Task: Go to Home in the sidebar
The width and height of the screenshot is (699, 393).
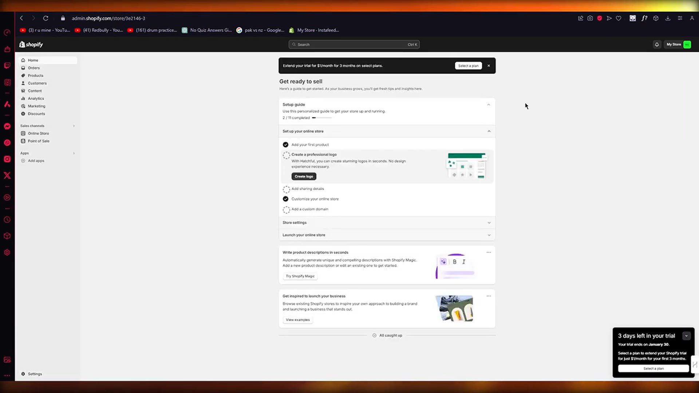Action: pyautogui.click(x=48, y=60)
